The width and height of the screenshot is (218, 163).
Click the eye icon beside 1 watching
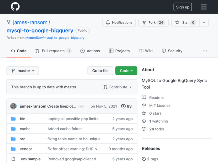coord(144,121)
